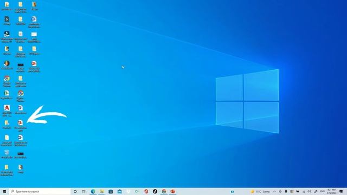Switch to PowerPoint on the taskbar
347x195 pixels.
pyautogui.click(x=172, y=191)
